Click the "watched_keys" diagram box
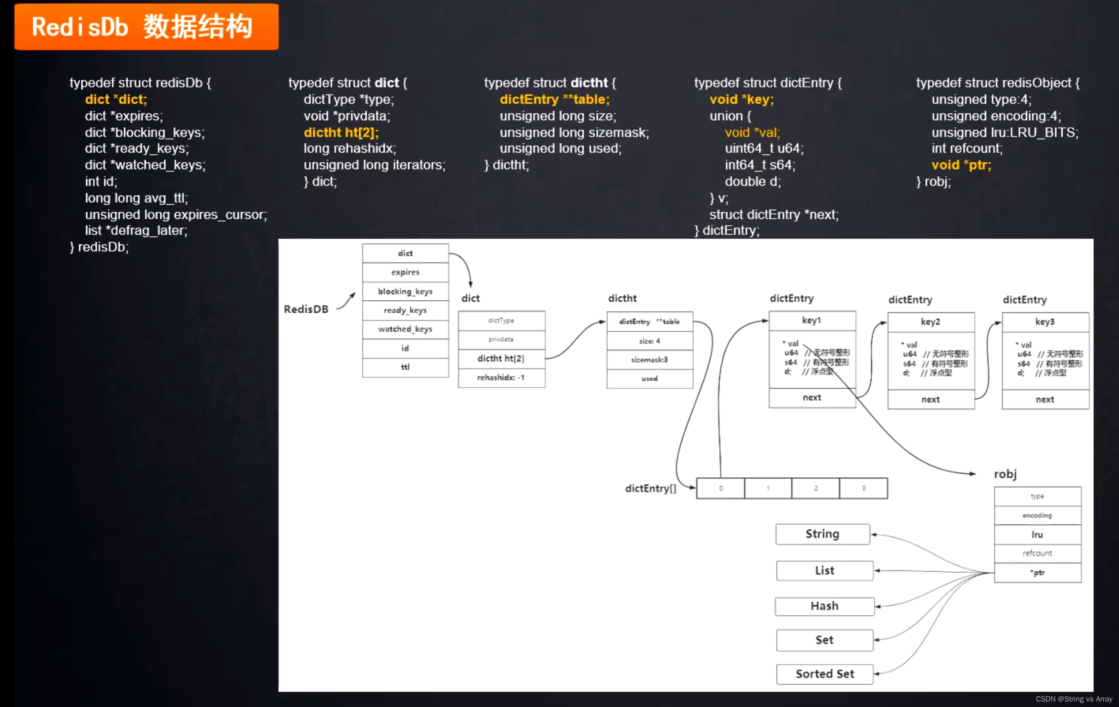Image resolution: width=1119 pixels, height=707 pixels. [405, 329]
